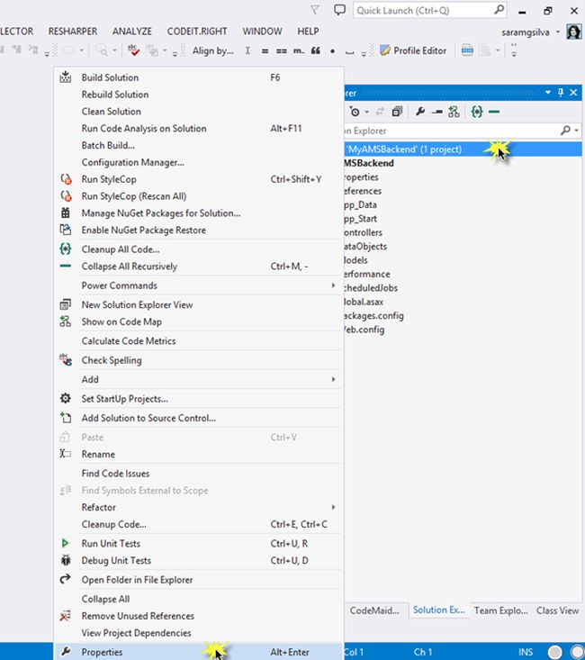Click the Add Solution to Source Control icon
This screenshot has width=585, height=660.
pyautogui.click(x=65, y=418)
